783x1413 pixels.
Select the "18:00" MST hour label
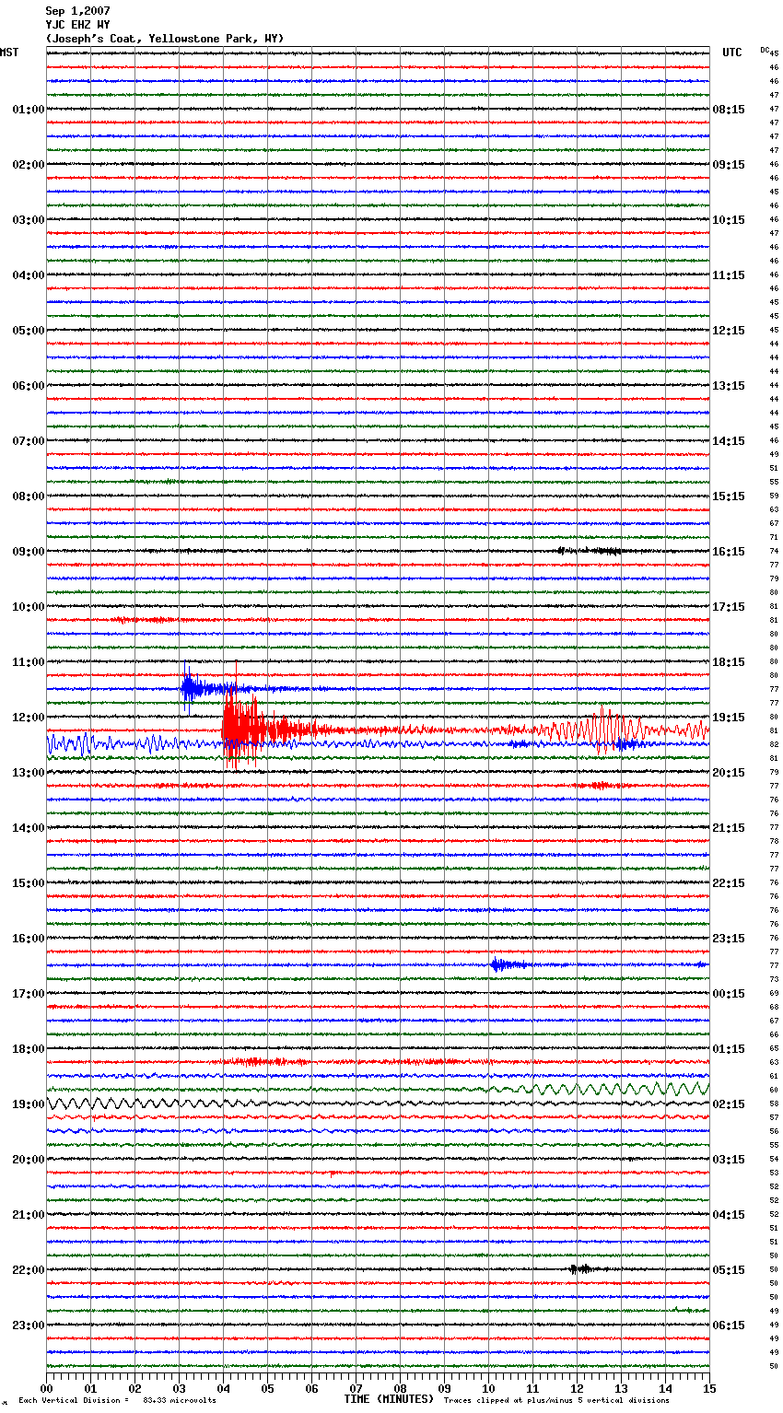[x=28, y=1049]
